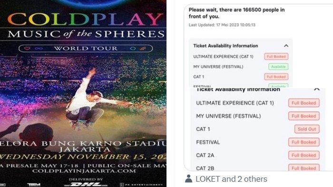Image resolution: width=333 pixels, height=187 pixels.
Task: Open the 'LOKET and 2 others' tagged list
Action: (x=231, y=179)
